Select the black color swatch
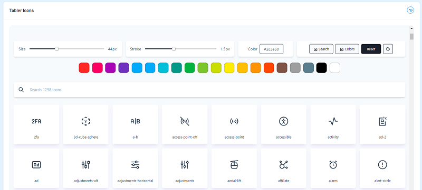 pos(321,68)
